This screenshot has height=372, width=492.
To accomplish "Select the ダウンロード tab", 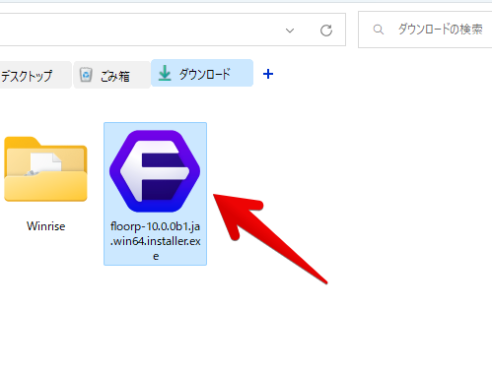I will pyautogui.click(x=202, y=73).
